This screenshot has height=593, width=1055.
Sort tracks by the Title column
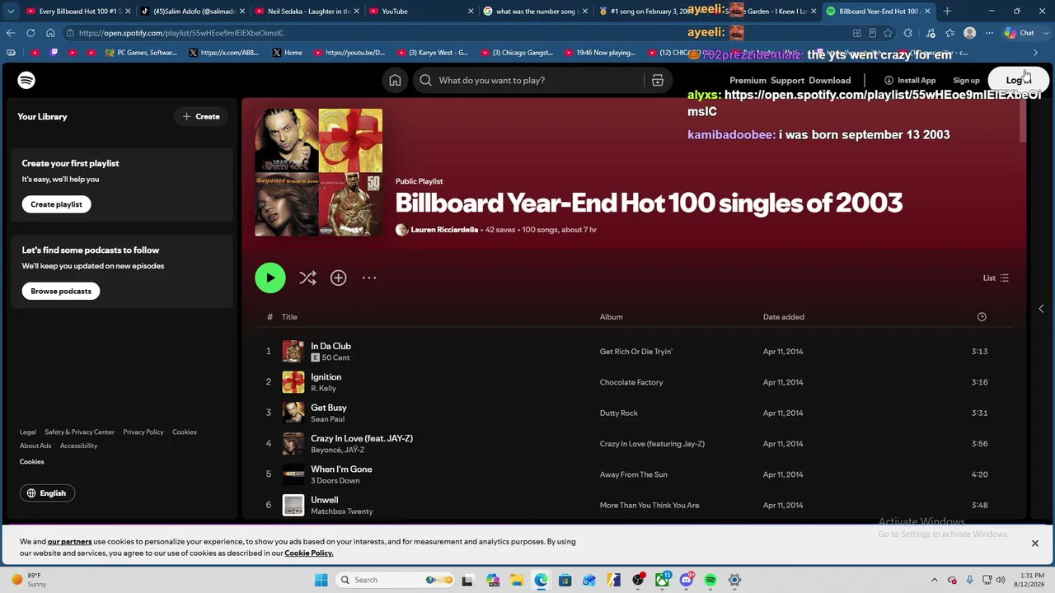pyautogui.click(x=289, y=317)
